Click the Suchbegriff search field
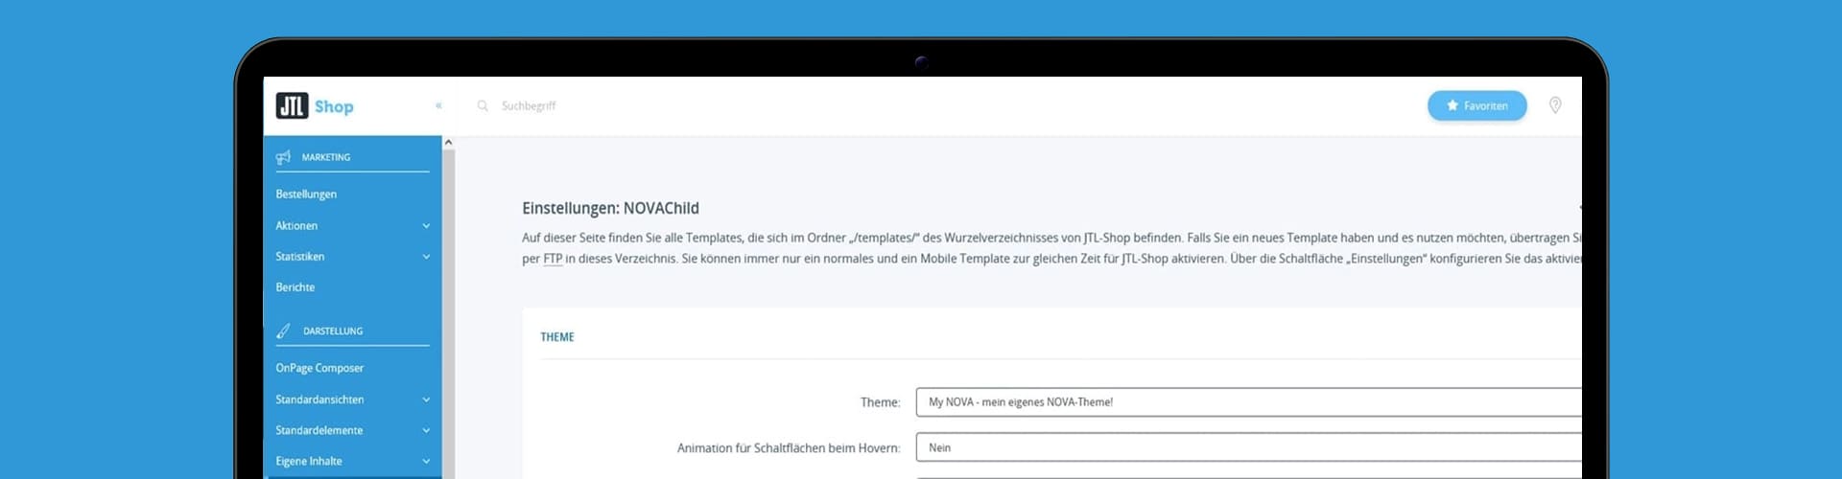The image size is (1842, 479). click(529, 105)
